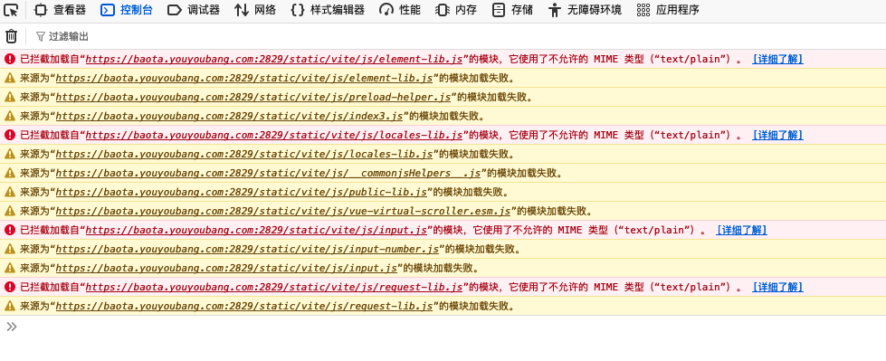
Task: Open input.js URL in the load-failure warning
Action: click(x=226, y=268)
